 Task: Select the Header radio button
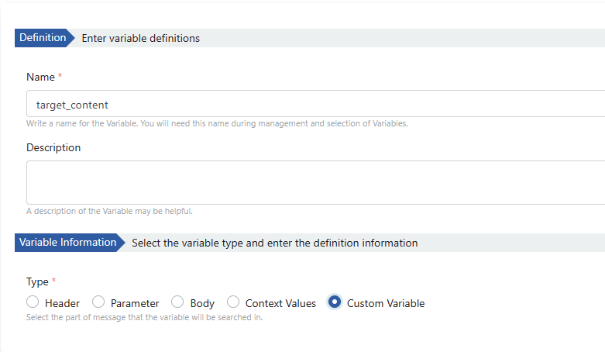click(x=33, y=302)
